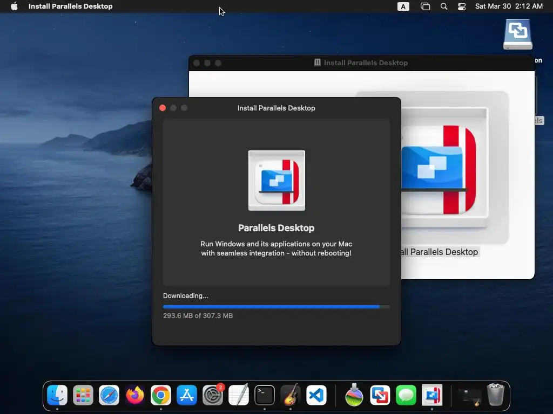Open the App Store from the Dock
Viewport: 553px width, 414px height.
(186, 395)
